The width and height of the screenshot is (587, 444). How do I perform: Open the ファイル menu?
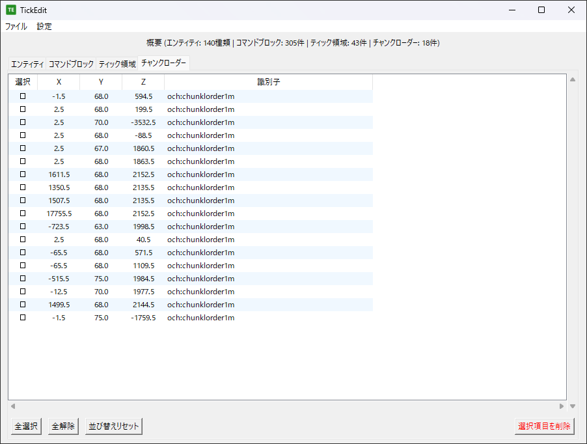tap(16, 27)
